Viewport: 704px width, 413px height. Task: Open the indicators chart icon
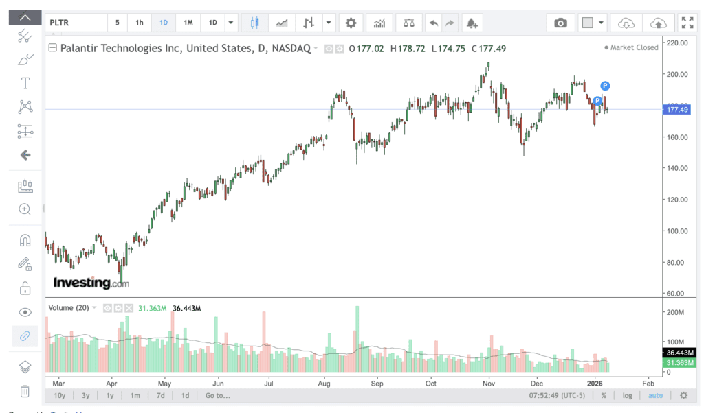(379, 23)
